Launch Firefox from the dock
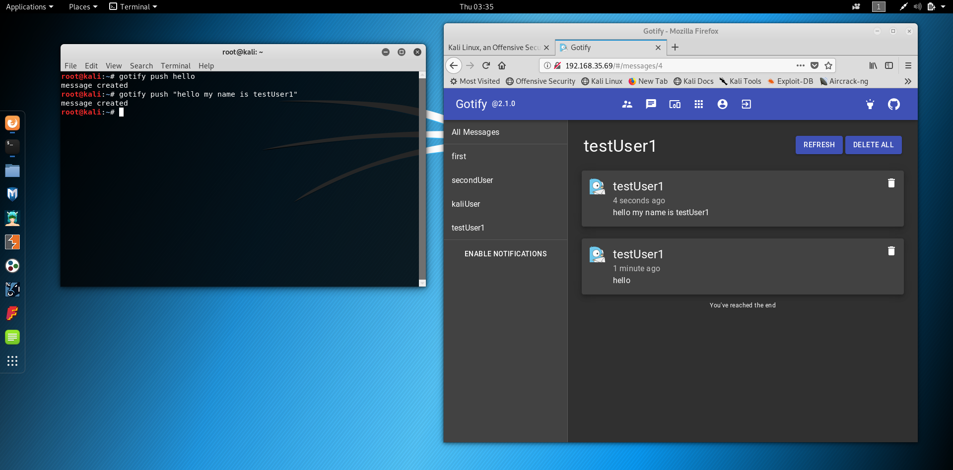Image resolution: width=953 pixels, height=470 pixels. [12, 122]
